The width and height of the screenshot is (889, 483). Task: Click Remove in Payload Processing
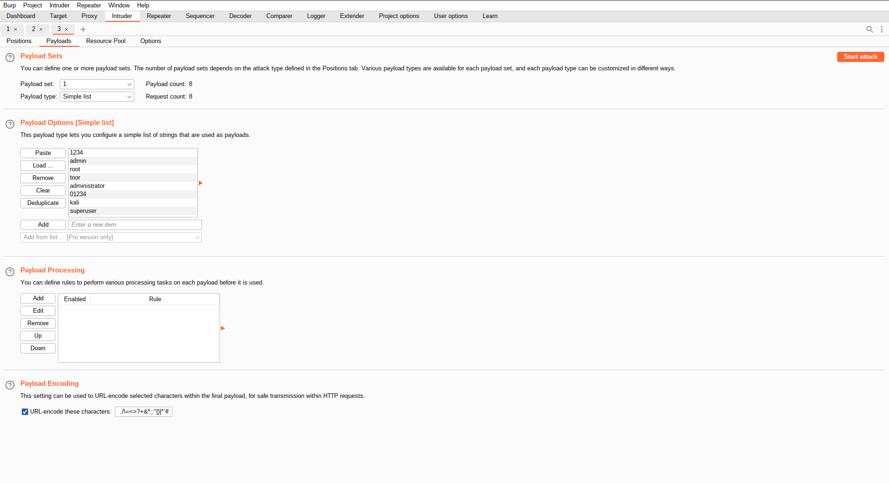coord(38,323)
